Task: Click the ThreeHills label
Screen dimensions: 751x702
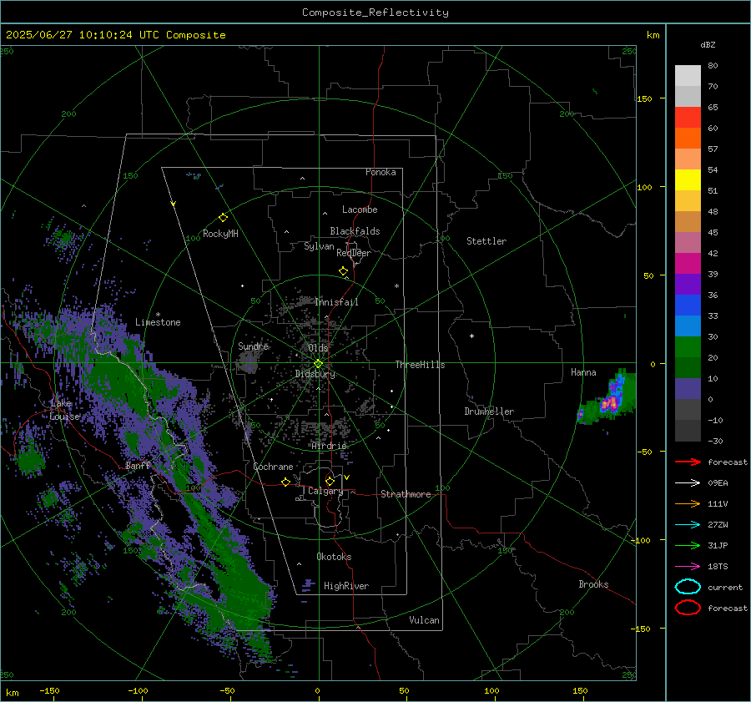Action: (420, 365)
